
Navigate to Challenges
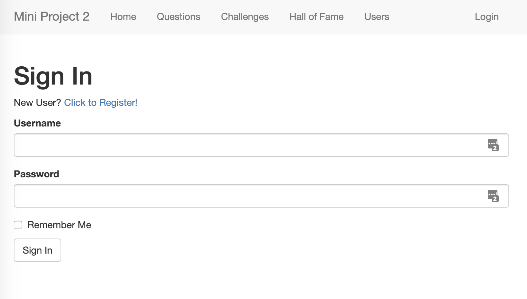click(x=245, y=17)
